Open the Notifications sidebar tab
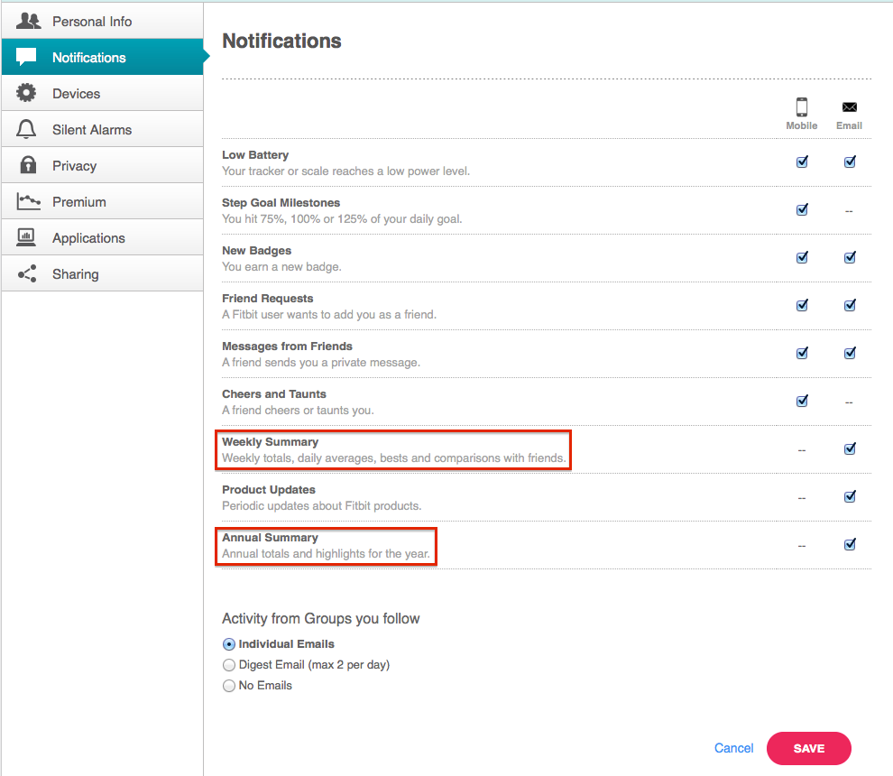893x776 pixels. click(x=88, y=57)
